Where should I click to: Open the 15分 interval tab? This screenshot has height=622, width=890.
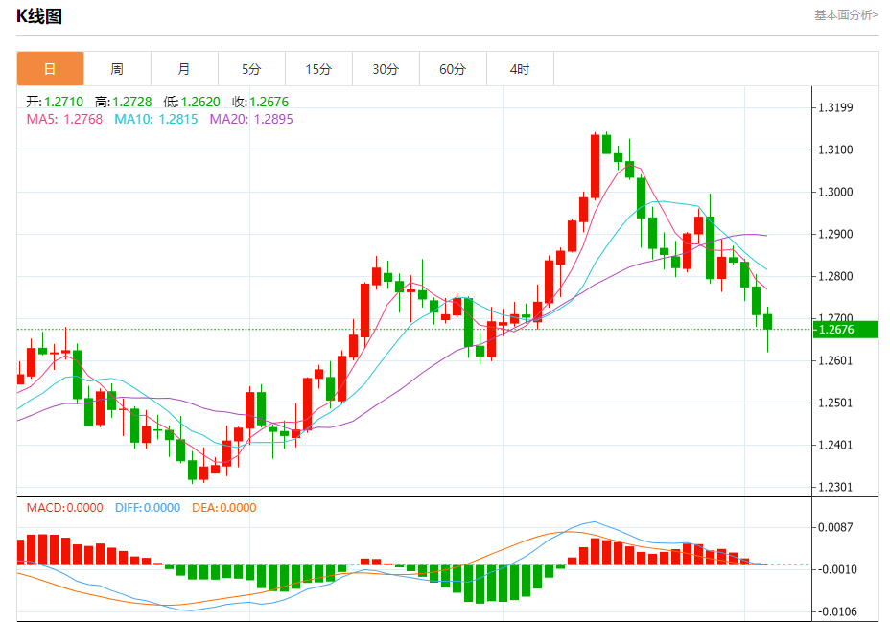tap(319, 69)
